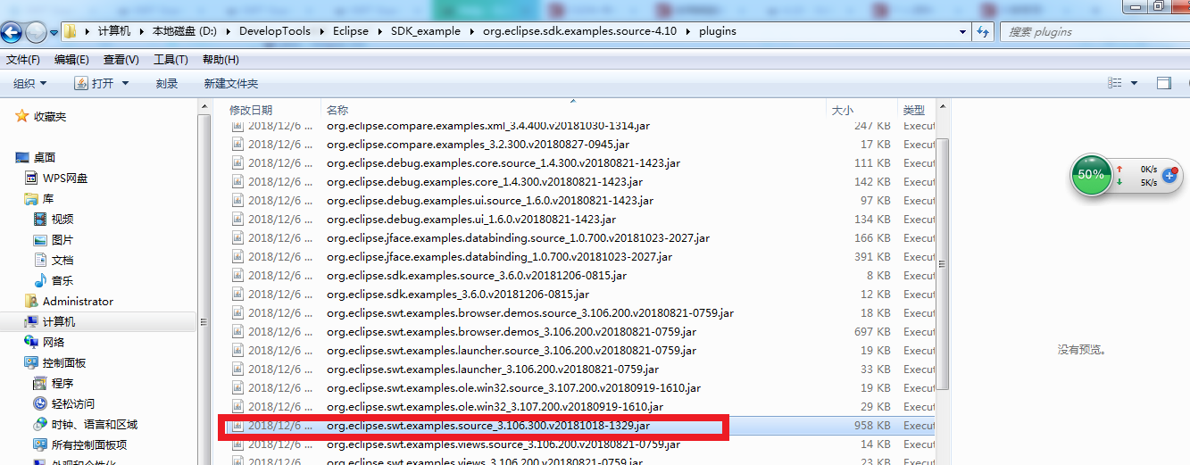This screenshot has height=465, width=1190.
Task: Open the 文件(F) menu
Action: point(23,60)
